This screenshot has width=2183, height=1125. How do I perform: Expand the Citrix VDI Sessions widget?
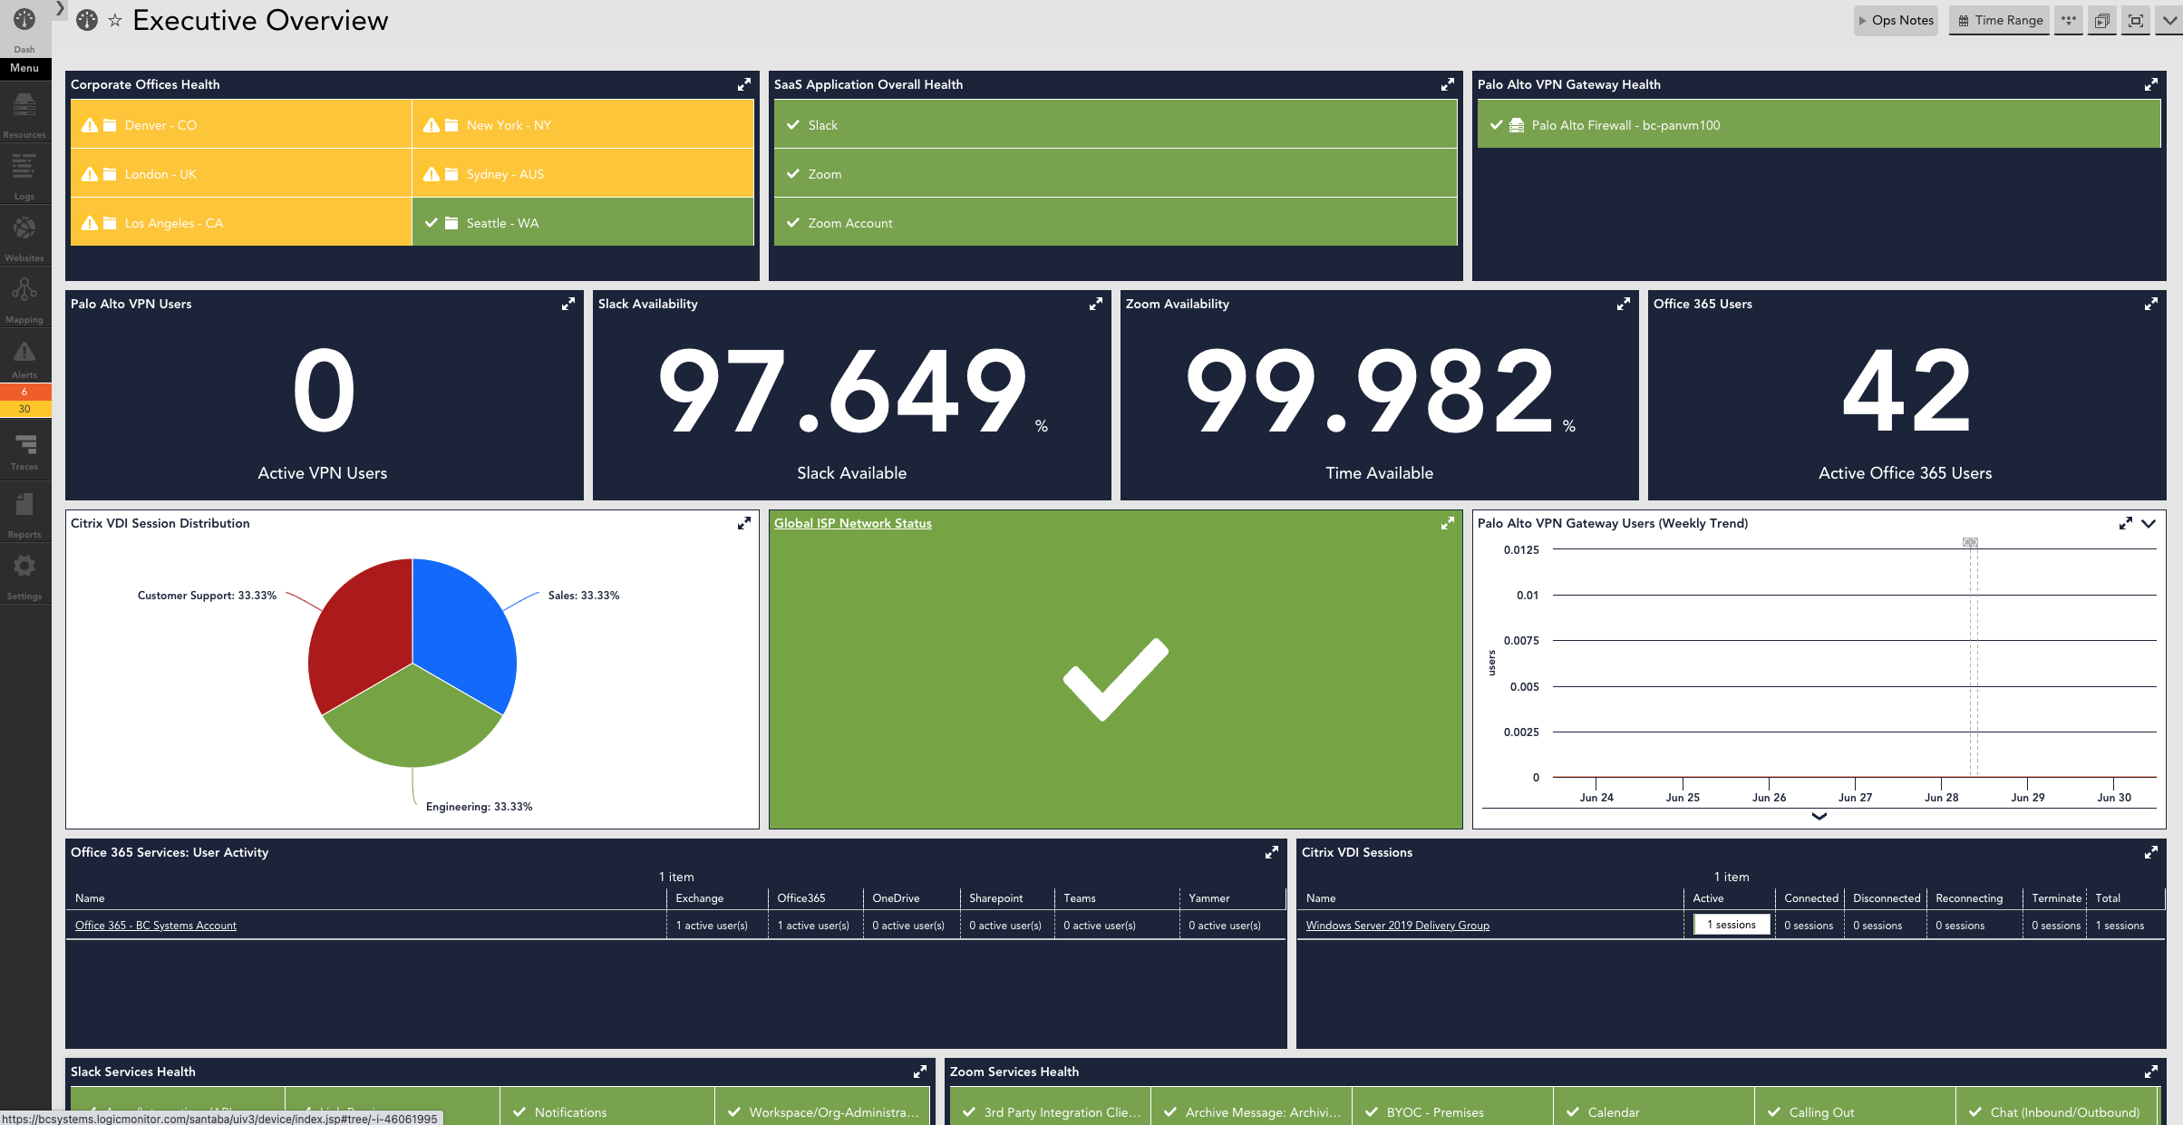point(2151,852)
